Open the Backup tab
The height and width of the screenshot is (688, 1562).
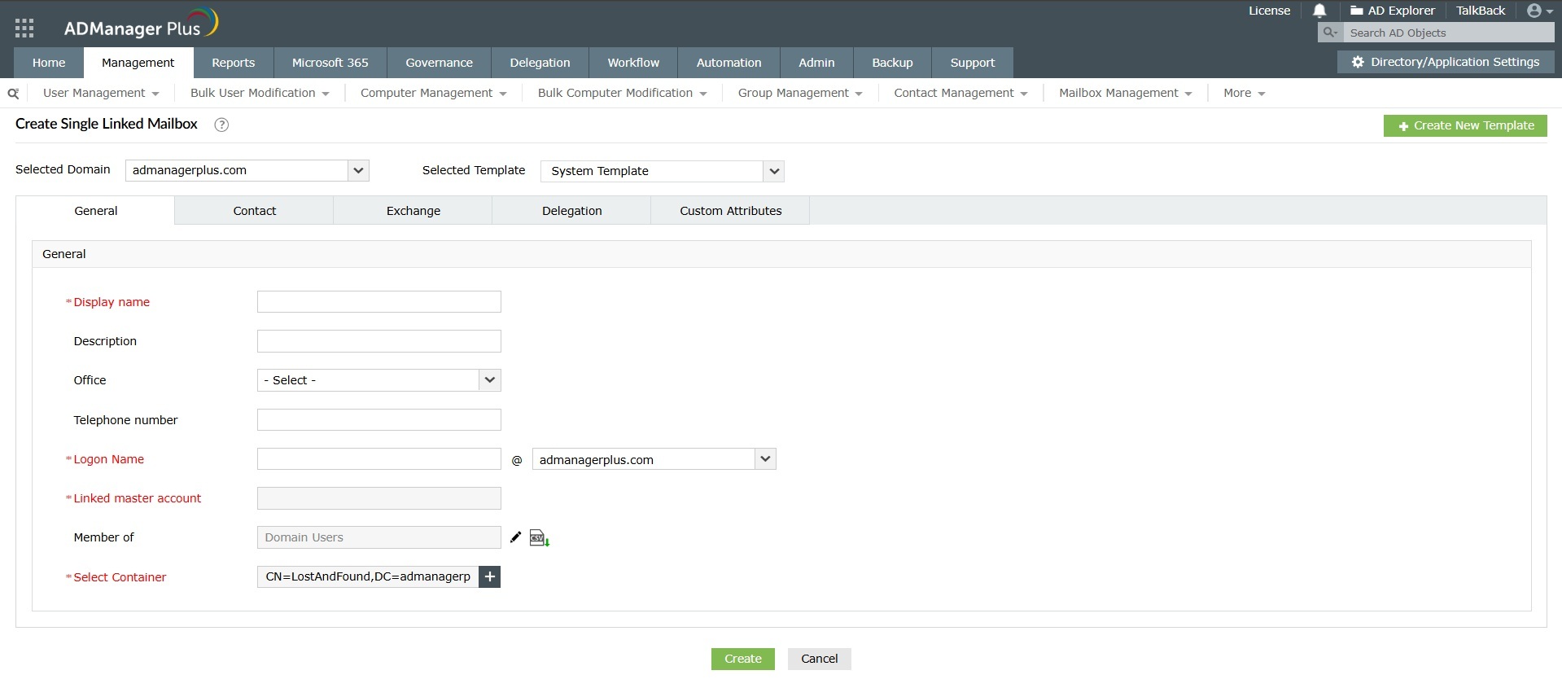point(893,63)
